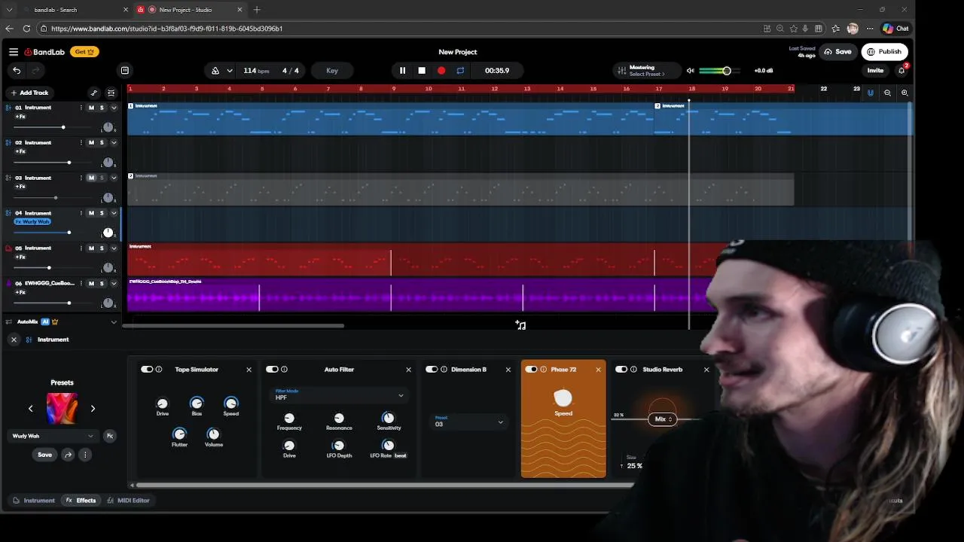Undo the last action
The width and height of the screenshot is (964, 542).
click(17, 71)
